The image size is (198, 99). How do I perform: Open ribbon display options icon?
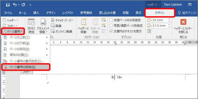click(190, 5)
